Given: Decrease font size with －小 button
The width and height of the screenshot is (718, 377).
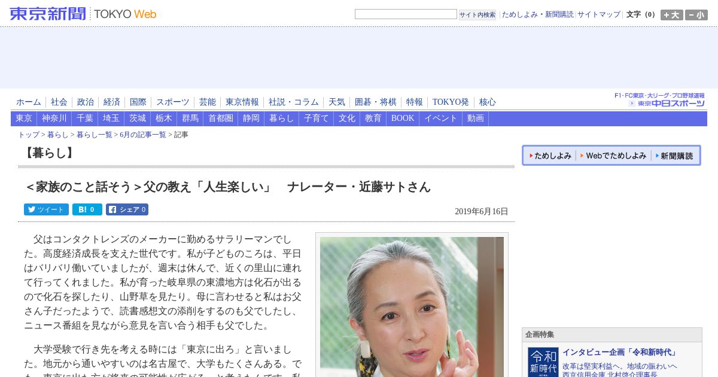Looking at the screenshot, I should click(696, 15).
